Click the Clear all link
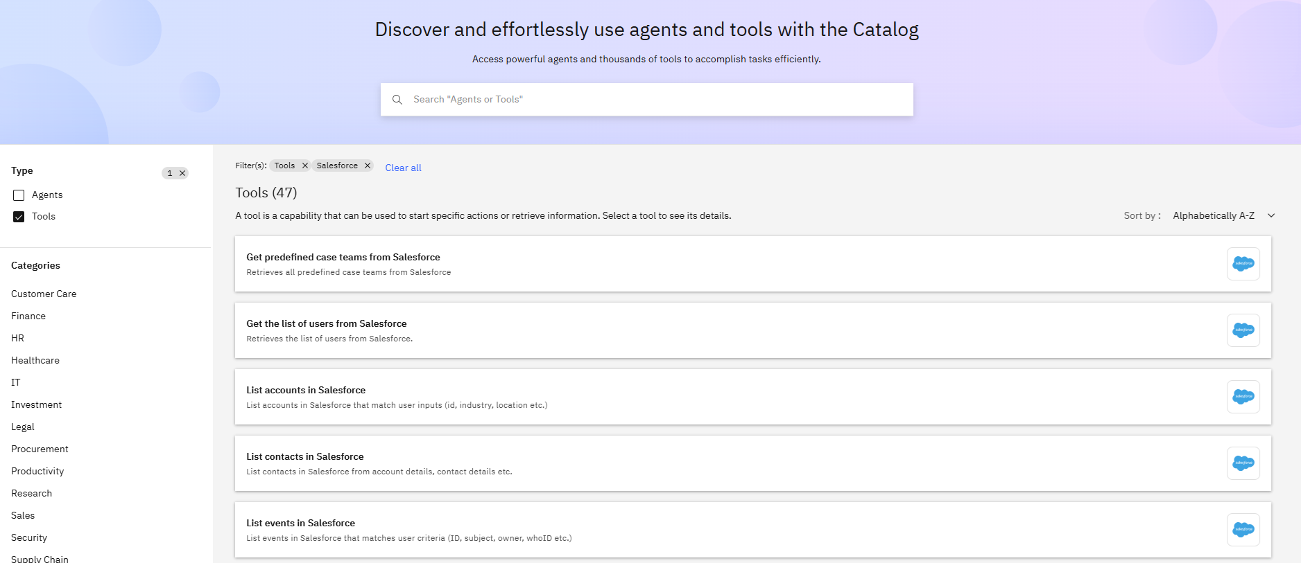This screenshot has height=563, width=1301. pyautogui.click(x=403, y=168)
